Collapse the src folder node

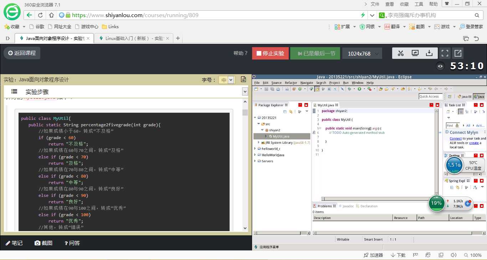259,124
